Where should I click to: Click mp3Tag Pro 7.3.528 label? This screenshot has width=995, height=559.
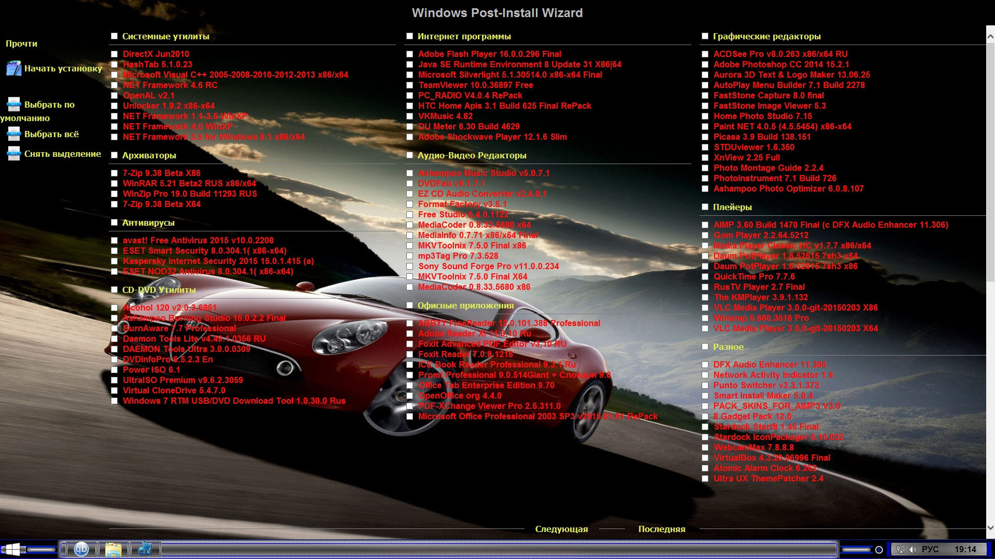[x=458, y=256]
